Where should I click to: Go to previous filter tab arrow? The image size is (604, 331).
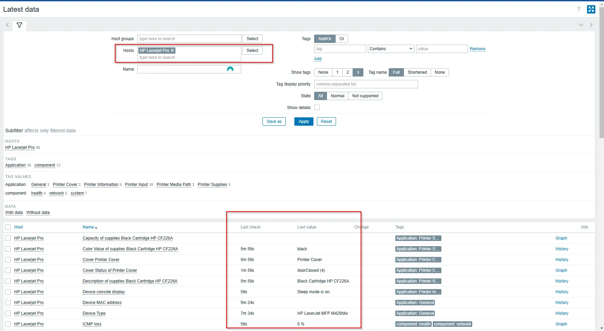(x=7, y=25)
